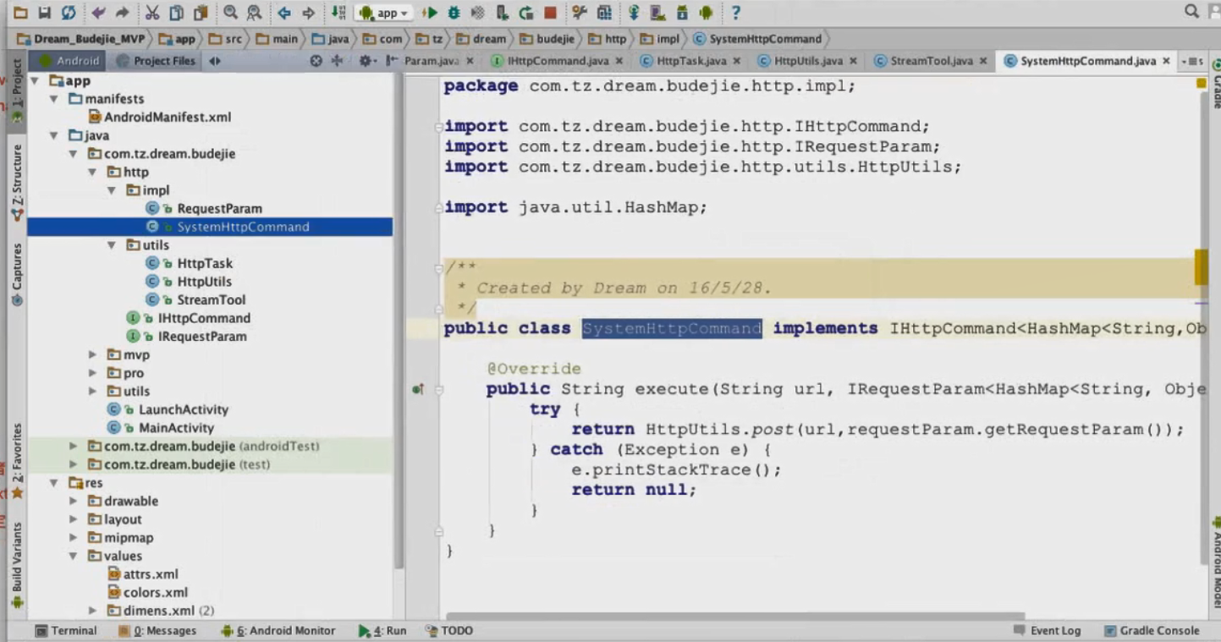1221x642 pixels.
Task: Collapse the com.tz.dream.budejie package
Action: coord(73,154)
